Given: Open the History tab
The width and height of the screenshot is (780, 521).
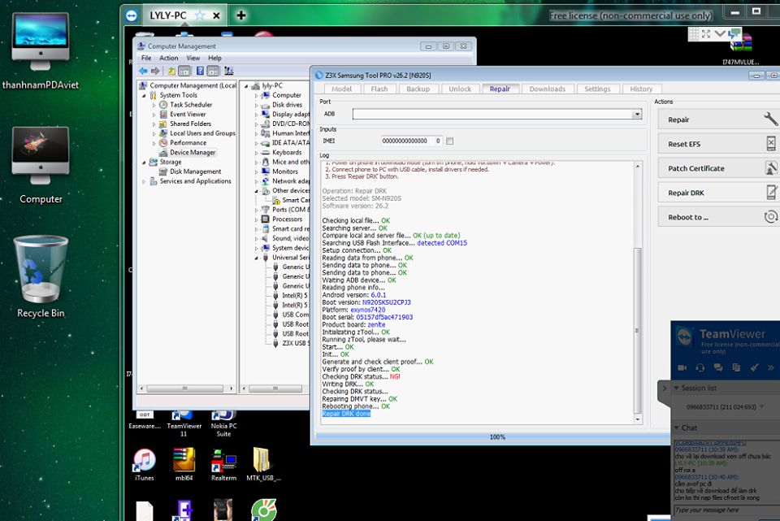Looking at the screenshot, I should pyautogui.click(x=641, y=89).
